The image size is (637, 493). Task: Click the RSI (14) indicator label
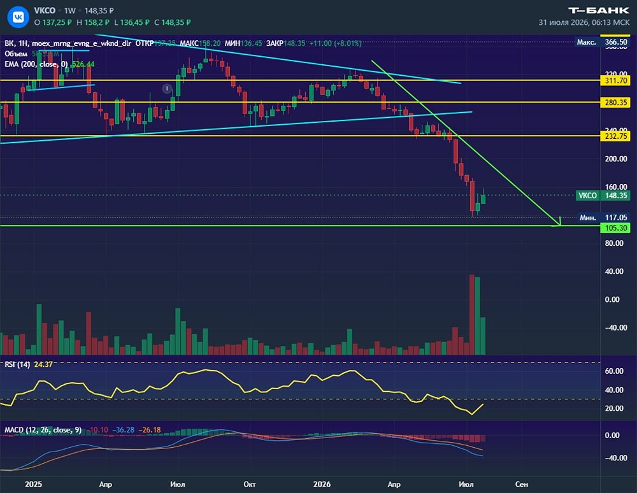[x=17, y=364]
